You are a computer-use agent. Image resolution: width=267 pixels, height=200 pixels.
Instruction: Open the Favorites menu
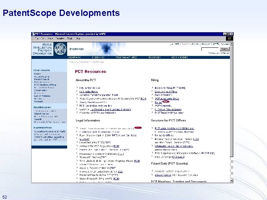click(x=60, y=39)
